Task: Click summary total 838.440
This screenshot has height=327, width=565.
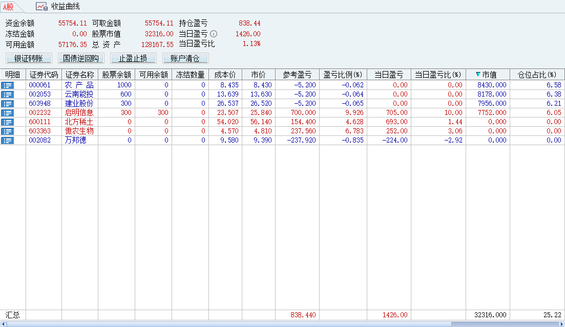Action: point(303,315)
